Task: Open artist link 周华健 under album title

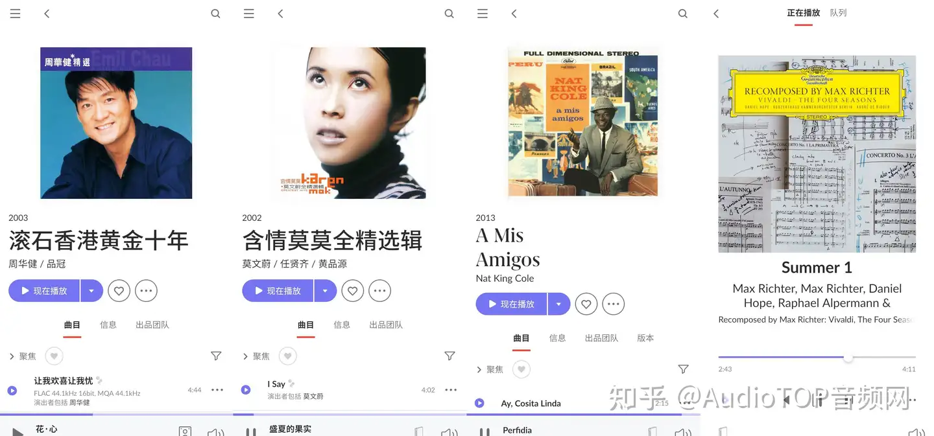Action: coord(21,264)
